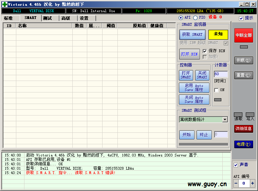Click the 电源 (P) power button
This screenshot has width=258, height=191.
(244, 144)
